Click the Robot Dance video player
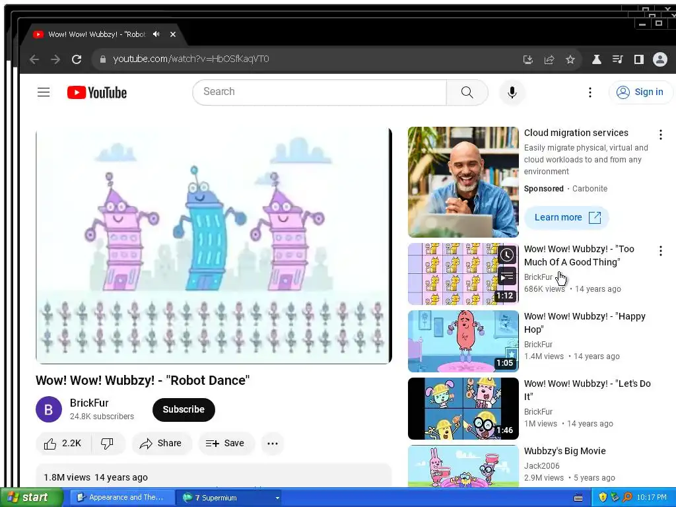Screen dimensions: 676x507 [x=214, y=246]
